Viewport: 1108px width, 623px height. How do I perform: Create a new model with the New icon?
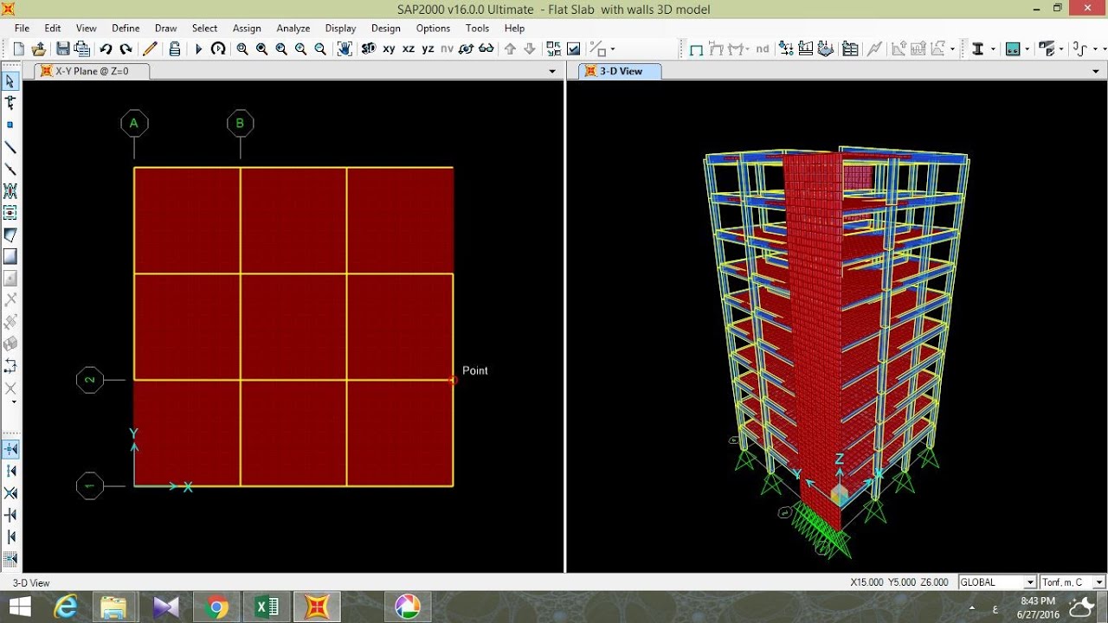tap(18, 49)
